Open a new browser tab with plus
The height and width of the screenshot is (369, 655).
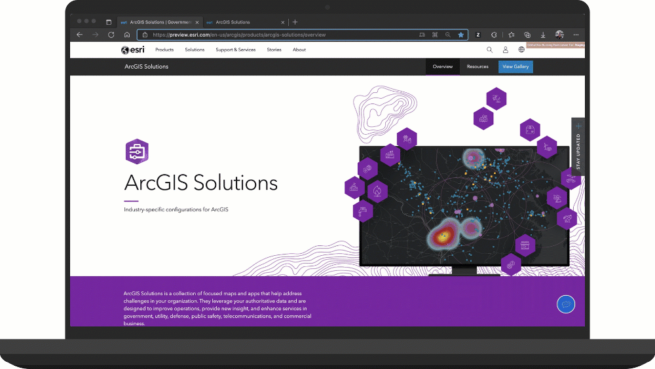[x=295, y=22]
